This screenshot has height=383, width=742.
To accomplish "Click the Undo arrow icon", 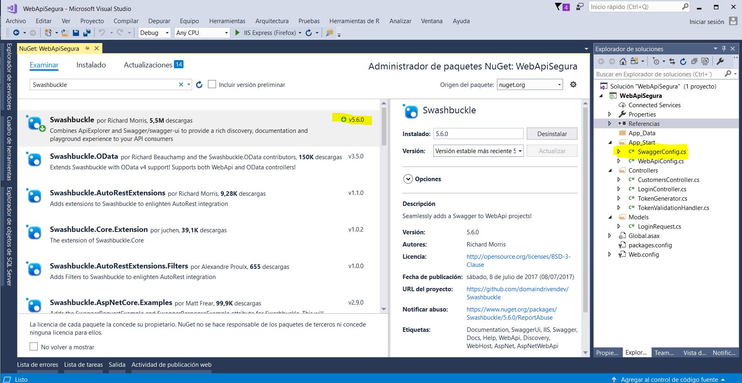I will coord(102,32).
